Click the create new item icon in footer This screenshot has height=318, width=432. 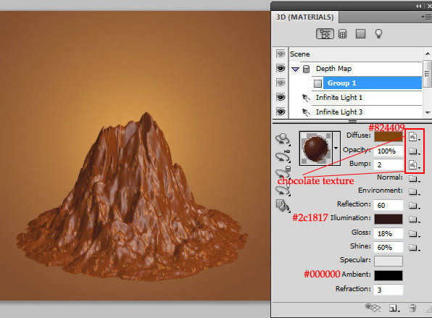pyautogui.click(x=394, y=308)
